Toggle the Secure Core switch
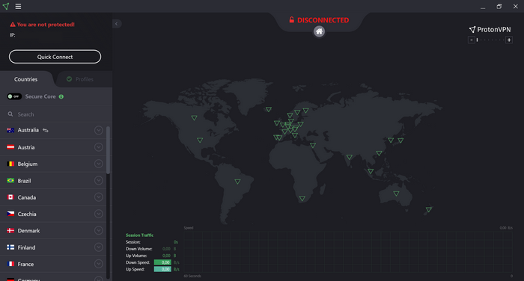 coord(14,96)
